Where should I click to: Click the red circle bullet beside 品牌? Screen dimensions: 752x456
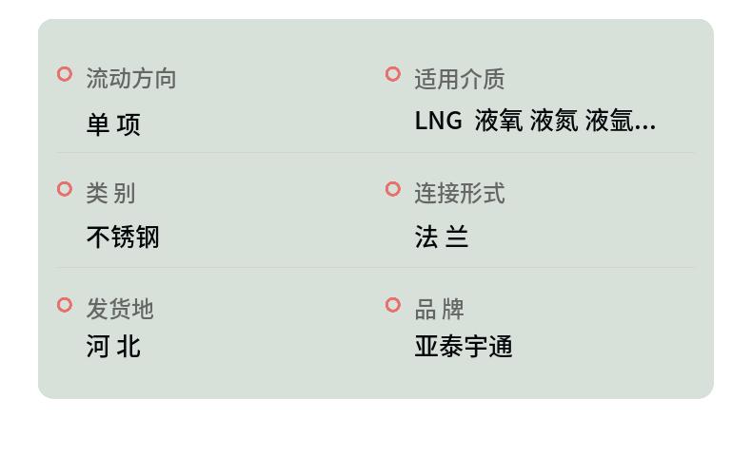392,305
